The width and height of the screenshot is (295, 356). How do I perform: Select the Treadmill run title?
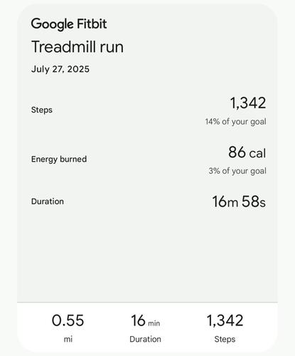point(77,47)
